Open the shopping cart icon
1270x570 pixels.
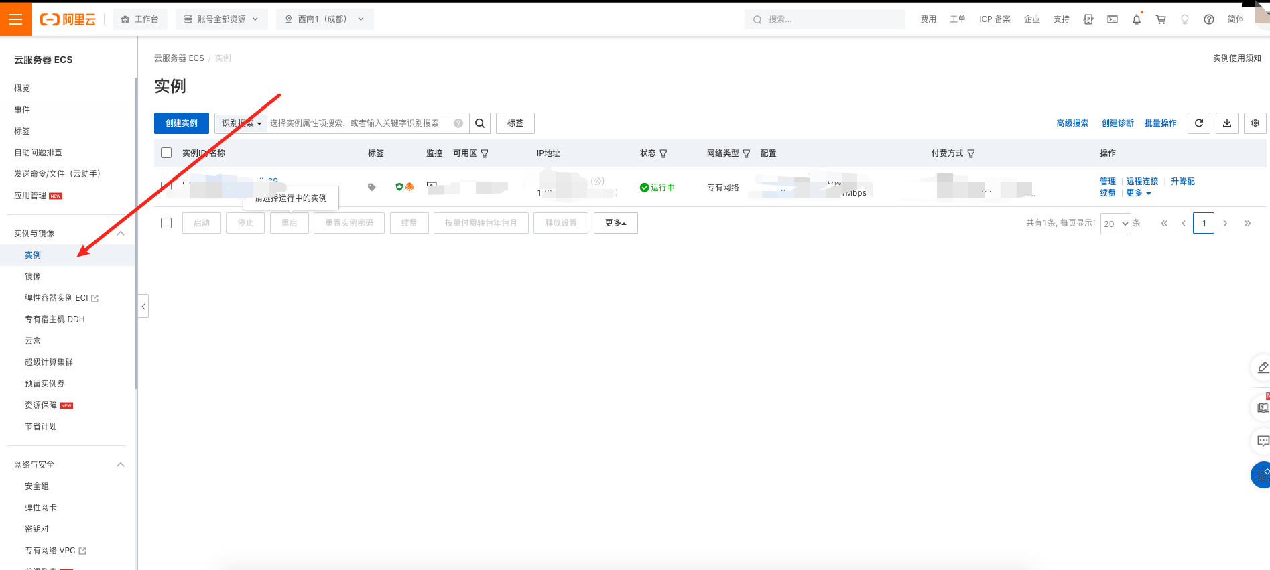coord(1161,19)
